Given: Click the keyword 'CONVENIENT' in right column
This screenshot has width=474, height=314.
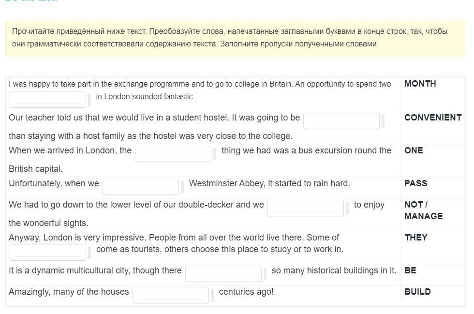Looking at the screenshot, I should point(433,118).
